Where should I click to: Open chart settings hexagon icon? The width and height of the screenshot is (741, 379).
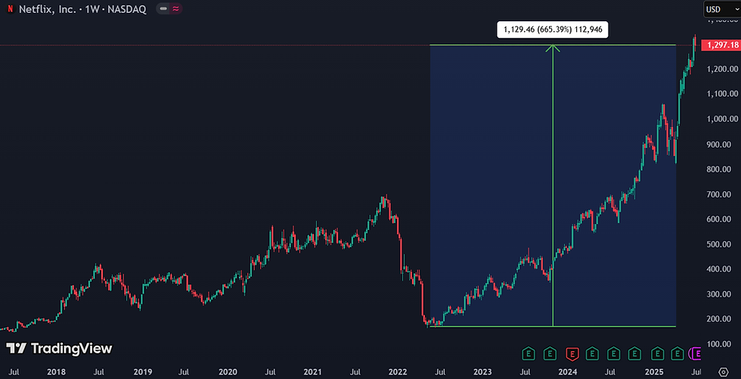(723, 371)
